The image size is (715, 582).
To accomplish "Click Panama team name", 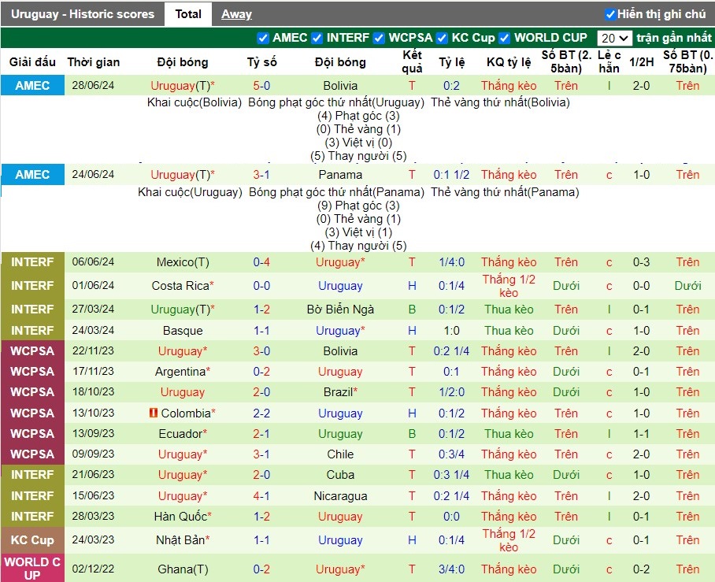I will 340,175.
